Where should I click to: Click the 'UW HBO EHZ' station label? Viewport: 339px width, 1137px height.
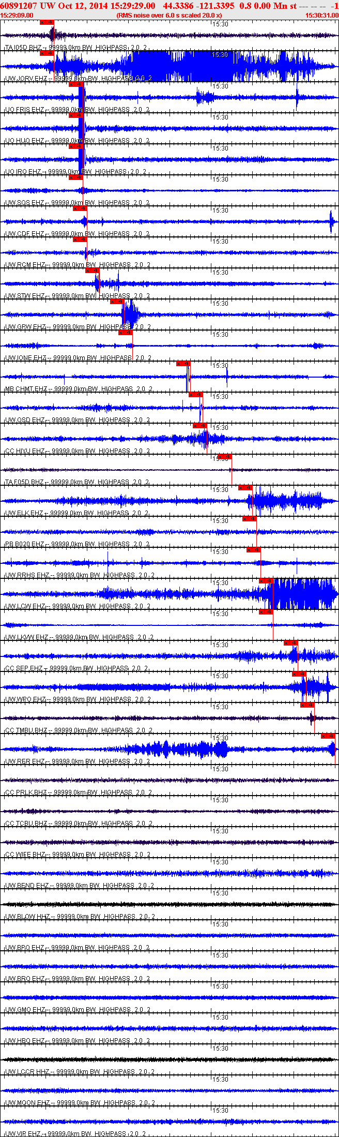[x=25, y=1041]
